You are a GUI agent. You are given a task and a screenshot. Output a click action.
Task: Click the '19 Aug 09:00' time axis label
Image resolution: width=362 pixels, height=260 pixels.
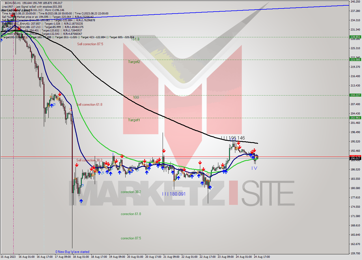117,257
